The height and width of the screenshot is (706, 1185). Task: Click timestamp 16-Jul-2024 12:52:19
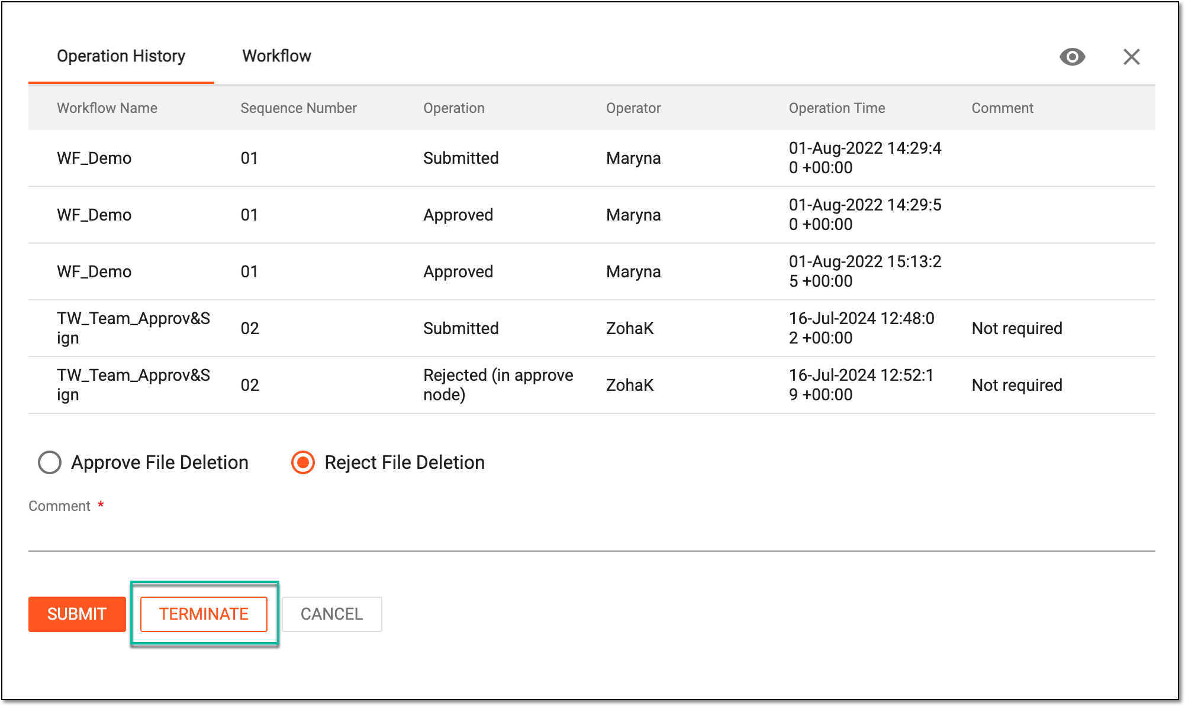click(x=861, y=385)
